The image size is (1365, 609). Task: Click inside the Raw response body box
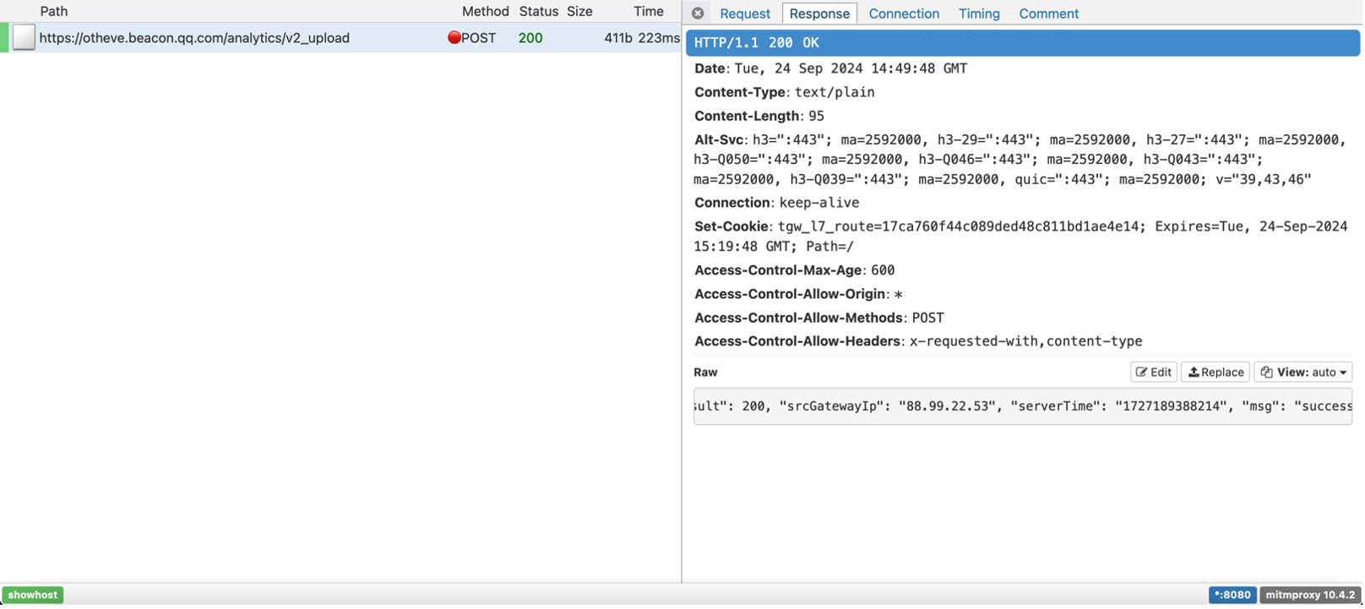click(1022, 406)
